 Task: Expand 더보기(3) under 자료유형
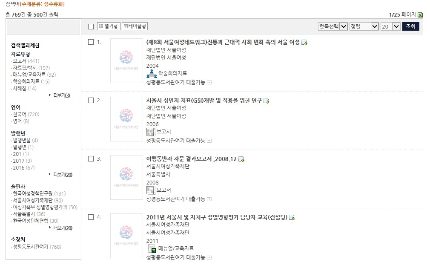(x=60, y=95)
